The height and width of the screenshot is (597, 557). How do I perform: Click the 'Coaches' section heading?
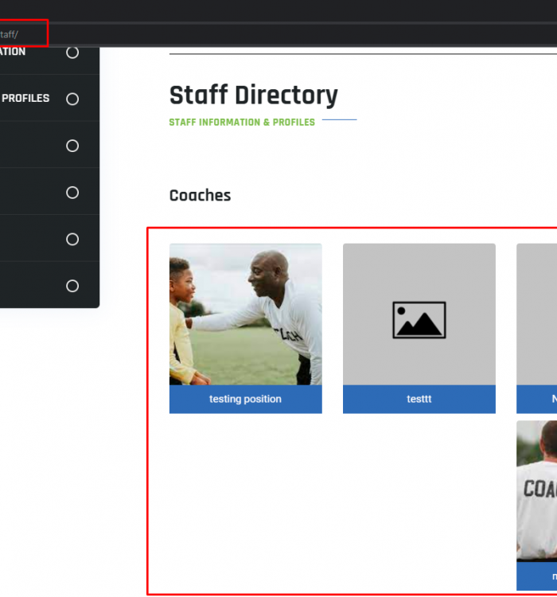pos(201,195)
